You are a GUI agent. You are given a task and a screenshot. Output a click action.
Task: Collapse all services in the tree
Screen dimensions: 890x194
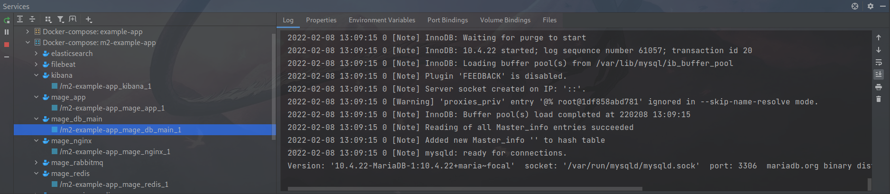tap(32, 19)
